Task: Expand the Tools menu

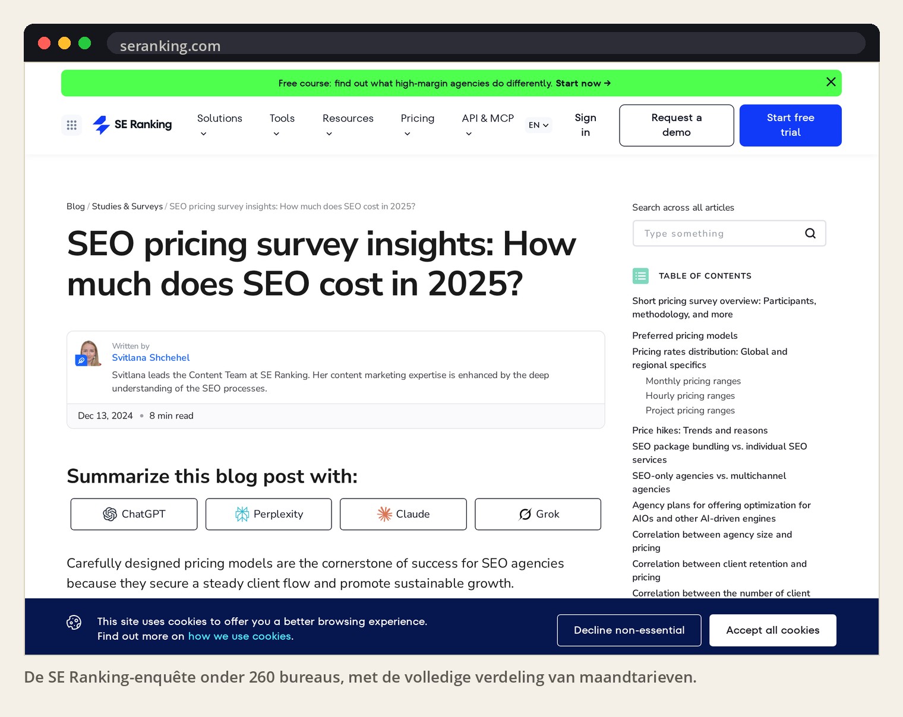Action: point(282,125)
